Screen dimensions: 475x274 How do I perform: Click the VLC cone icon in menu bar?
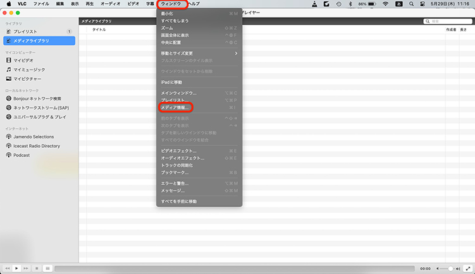(x=314, y=4)
